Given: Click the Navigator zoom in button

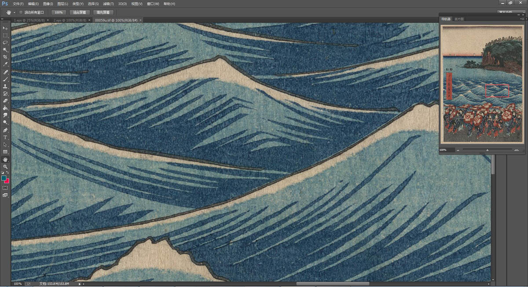Looking at the screenshot, I should (x=517, y=150).
